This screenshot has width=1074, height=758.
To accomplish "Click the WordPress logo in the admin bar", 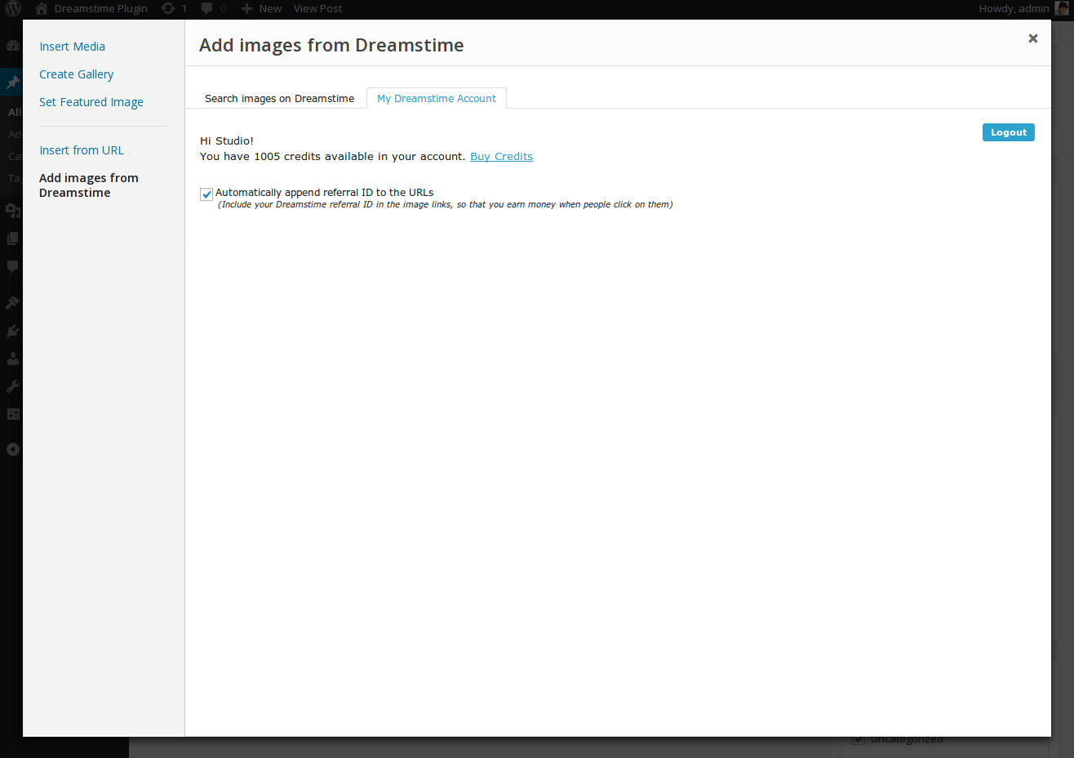I will tap(13, 9).
